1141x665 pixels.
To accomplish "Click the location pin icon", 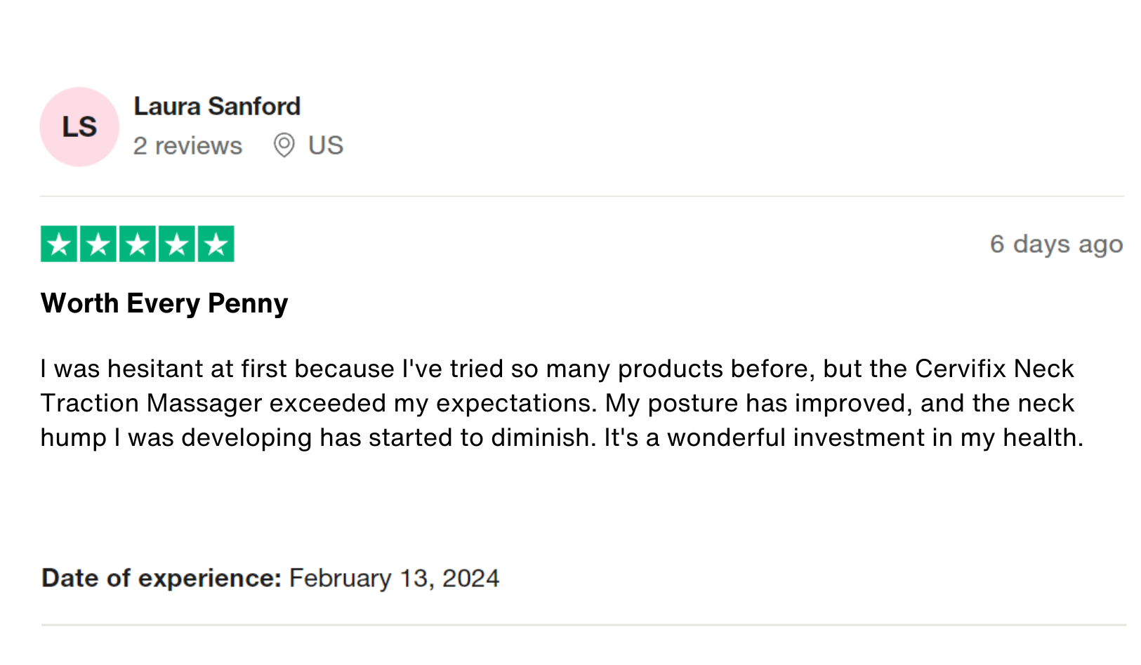I will click(284, 145).
